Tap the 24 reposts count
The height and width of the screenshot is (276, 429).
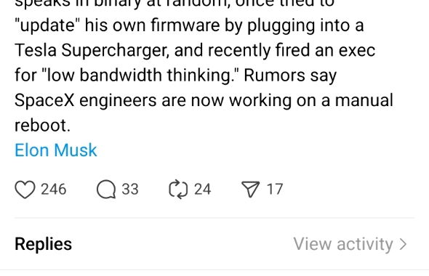point(202,189)
